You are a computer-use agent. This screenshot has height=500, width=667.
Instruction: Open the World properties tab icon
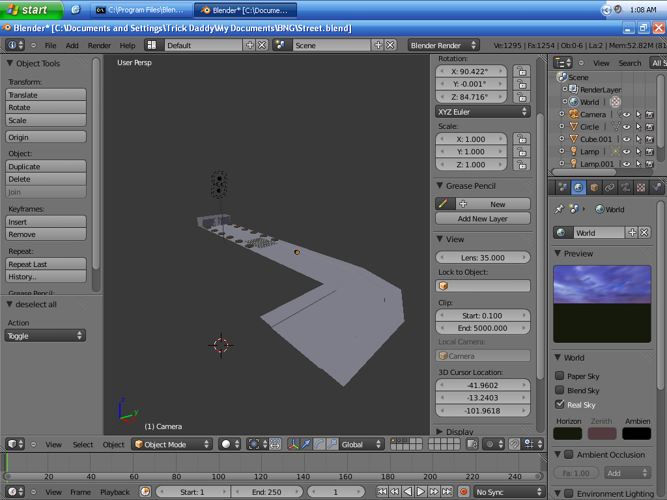[x=578, y=187]
